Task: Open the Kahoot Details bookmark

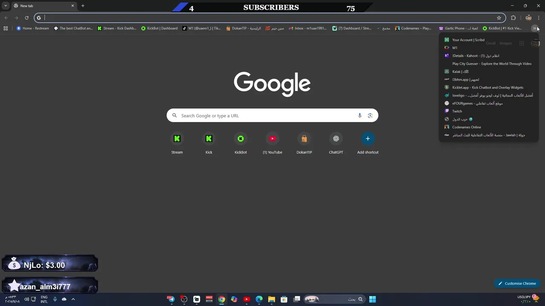Action: (489, 56)
